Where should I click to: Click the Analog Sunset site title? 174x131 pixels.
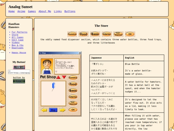coord(21,7)
